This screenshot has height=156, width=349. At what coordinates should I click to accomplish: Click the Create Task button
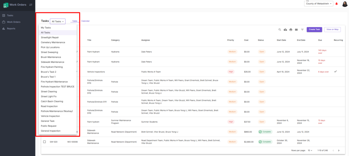pyautogui.click(x=314, y=30)
